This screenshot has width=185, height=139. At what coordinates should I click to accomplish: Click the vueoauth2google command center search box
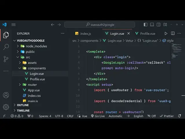click(99, 25)
